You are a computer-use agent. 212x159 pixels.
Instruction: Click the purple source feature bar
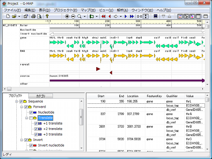pos(127,80)
